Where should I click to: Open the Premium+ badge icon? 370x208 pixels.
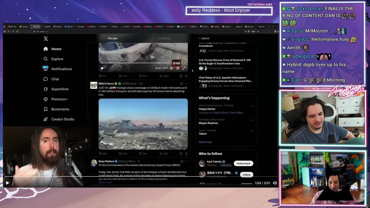[46, 99]
